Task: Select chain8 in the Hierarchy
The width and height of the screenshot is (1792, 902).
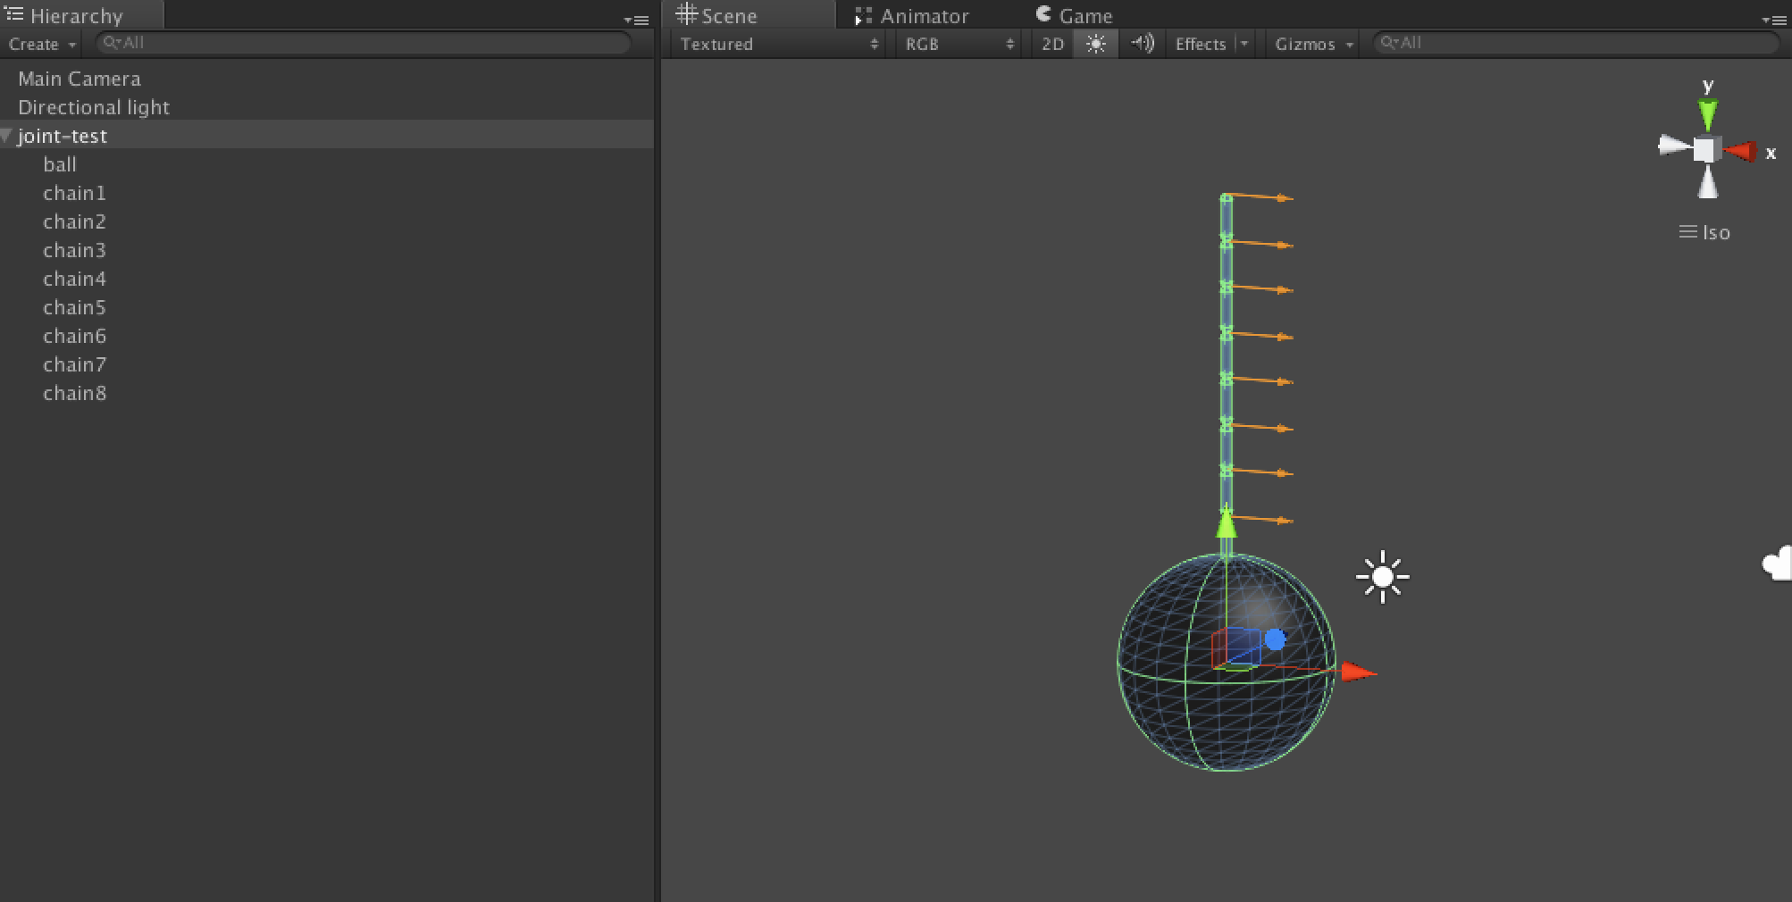Action: point(327,393)
